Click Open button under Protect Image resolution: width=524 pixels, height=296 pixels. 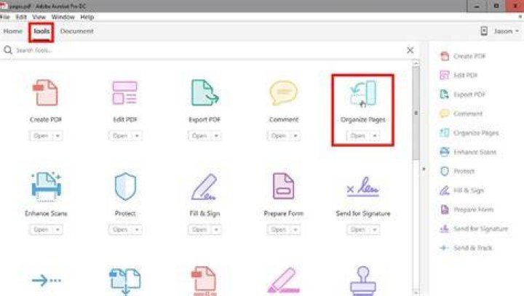[x=120, y=230]
